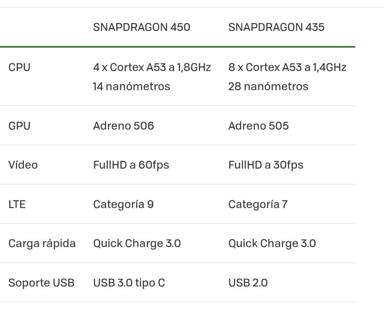
Task: Select the LTE row label
Action: pyautogui.click(x=17, y=204)
